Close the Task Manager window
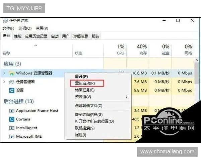201x160 pixels. (192, 20)
